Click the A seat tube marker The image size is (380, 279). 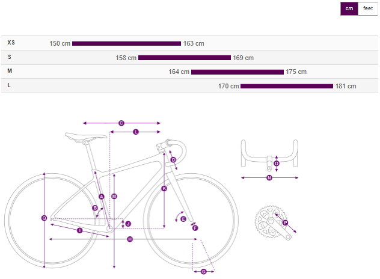pos(101,197)
